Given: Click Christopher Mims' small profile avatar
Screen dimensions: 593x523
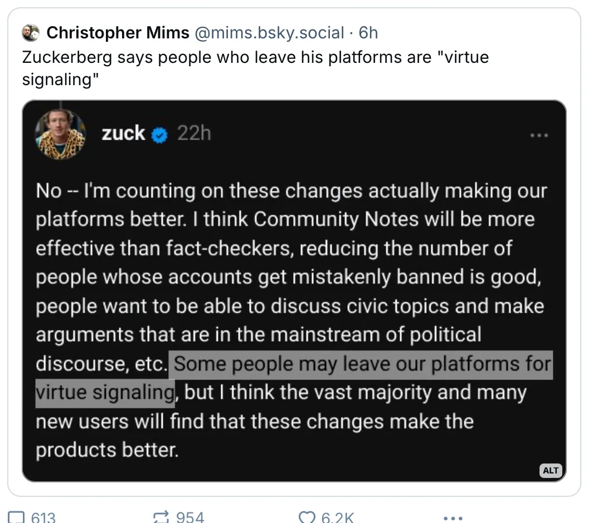Looking at the screenshot, I should click(31, 33).
